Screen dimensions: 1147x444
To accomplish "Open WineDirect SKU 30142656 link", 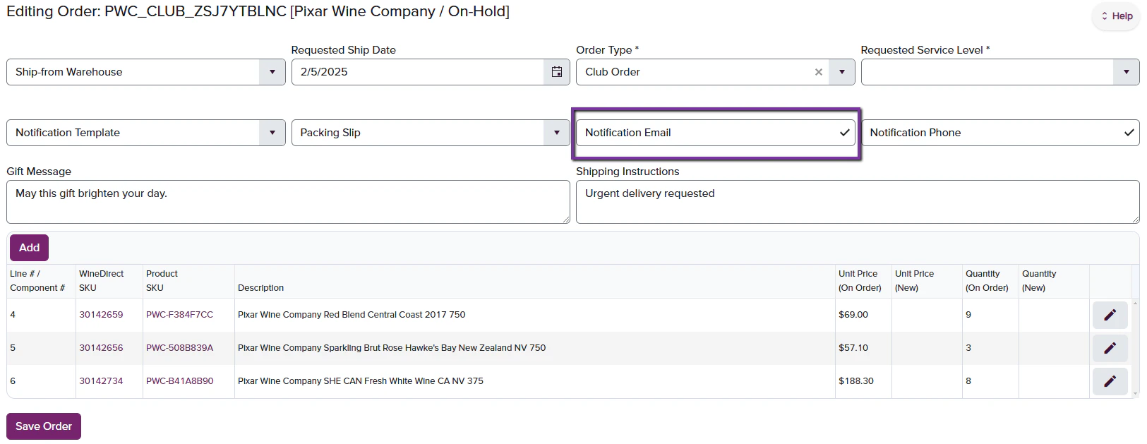I will coord(101,348).
